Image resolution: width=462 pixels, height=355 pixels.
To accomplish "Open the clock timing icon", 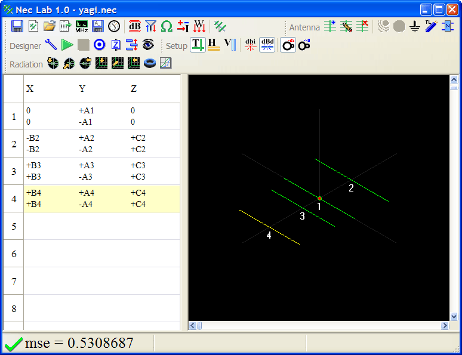I will point(114,26).
